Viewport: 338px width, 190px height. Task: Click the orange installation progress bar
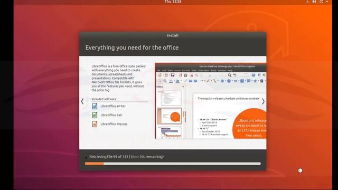pos(173,164)
